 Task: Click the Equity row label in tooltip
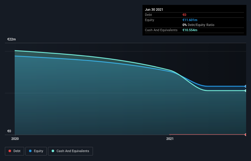(x=149, y=20)
